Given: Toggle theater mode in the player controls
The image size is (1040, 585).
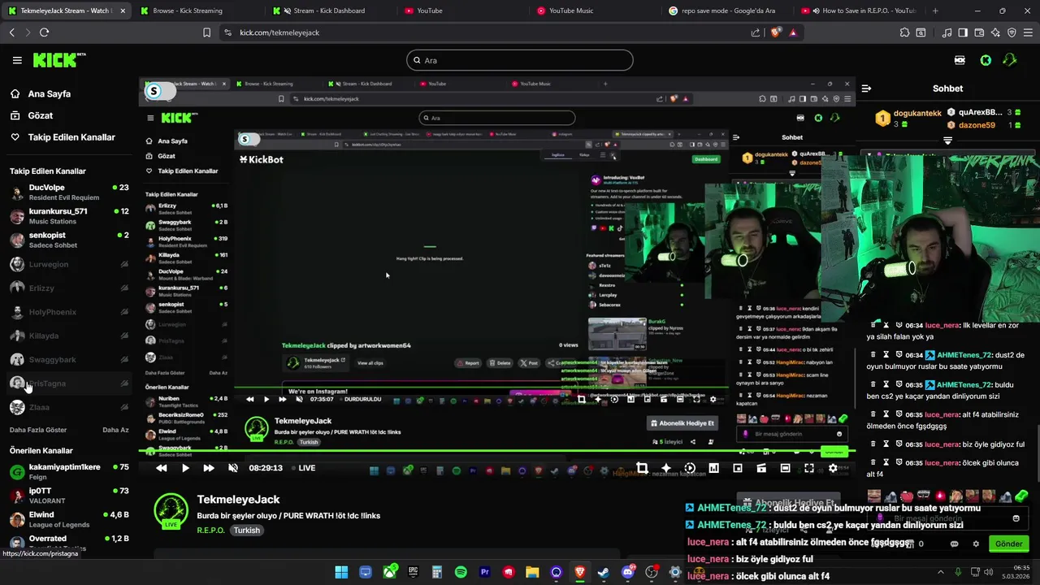Looking at the screenshot, I should 785,468.
